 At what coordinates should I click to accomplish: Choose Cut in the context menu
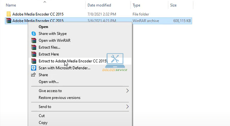click(42, 116)
